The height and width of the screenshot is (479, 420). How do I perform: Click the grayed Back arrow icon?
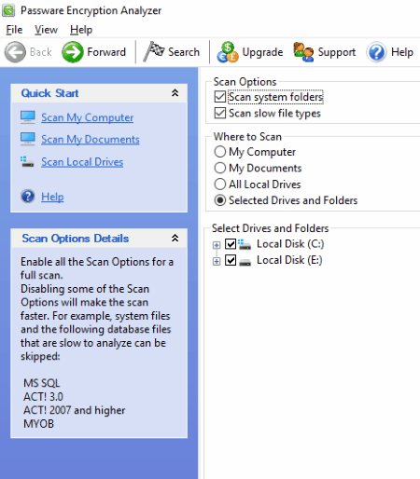[15, 52]
